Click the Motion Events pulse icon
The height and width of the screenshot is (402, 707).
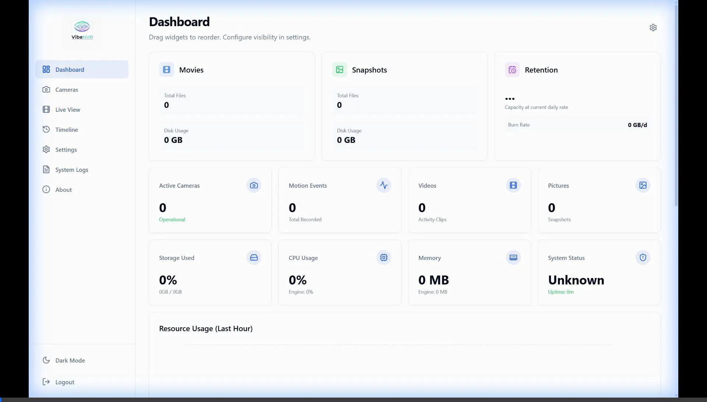[383, 185]
